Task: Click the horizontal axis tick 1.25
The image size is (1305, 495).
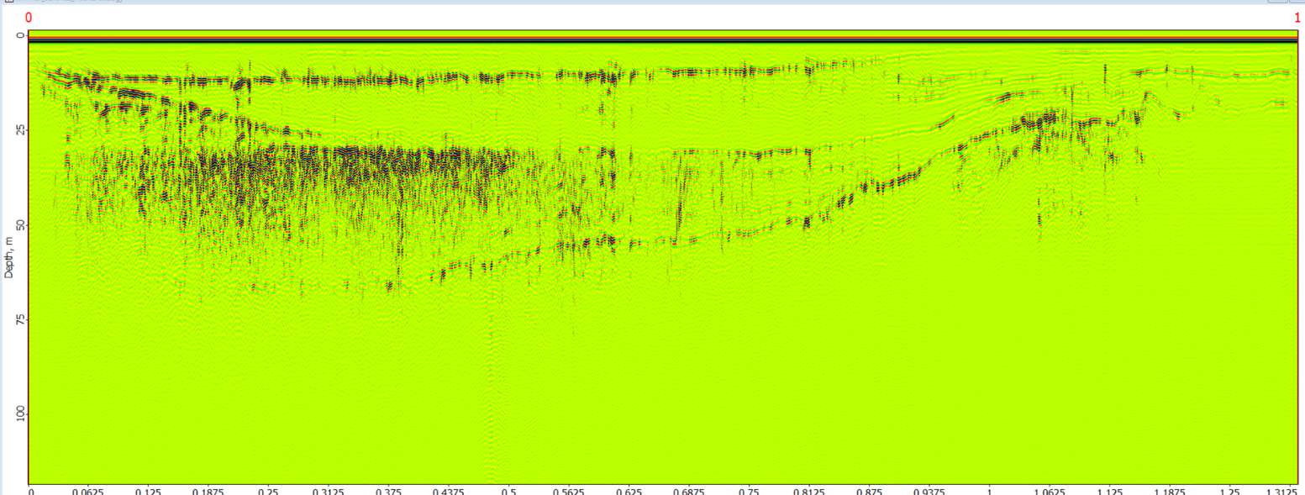Action: click(1229, 491)
